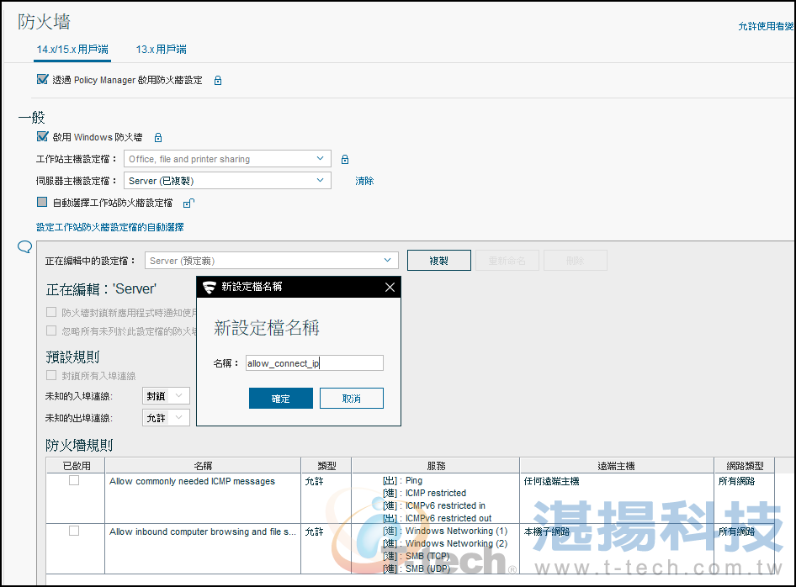
Task: Click 已啟用 column header
Action: pos(76,465)
